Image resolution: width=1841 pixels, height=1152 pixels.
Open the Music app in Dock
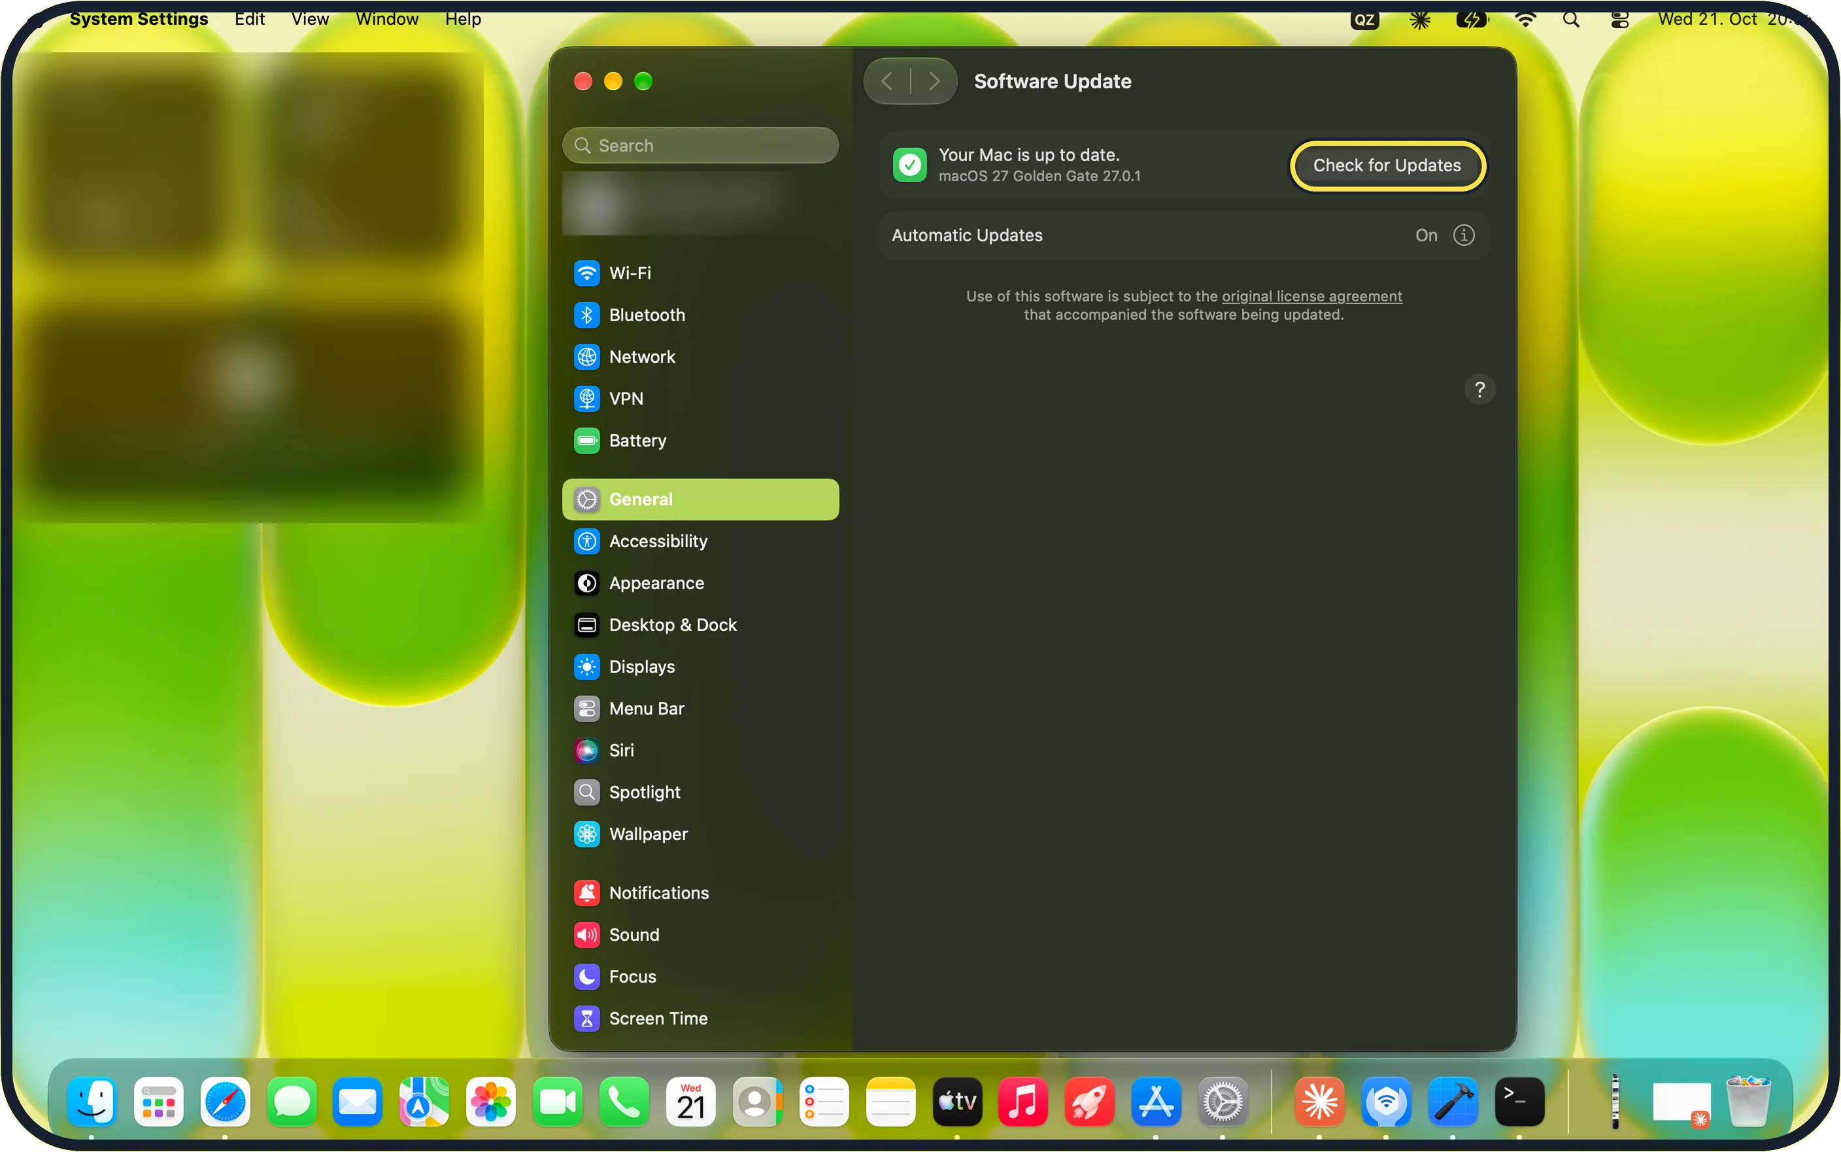(1023, 1101)
